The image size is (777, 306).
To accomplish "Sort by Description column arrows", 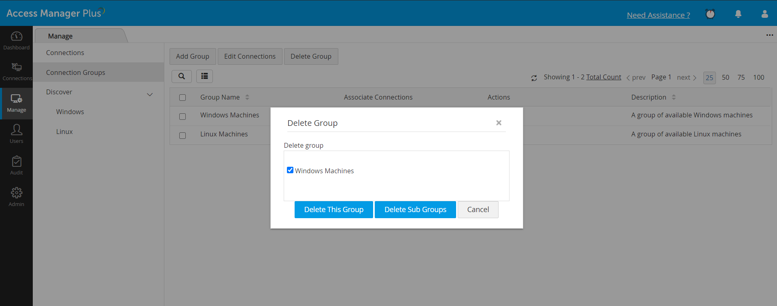I will [x=674, y=97].
